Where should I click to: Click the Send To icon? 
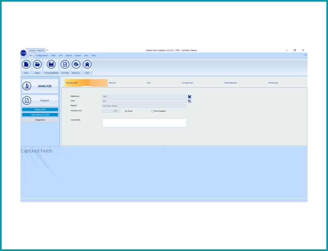click(76, 64)
